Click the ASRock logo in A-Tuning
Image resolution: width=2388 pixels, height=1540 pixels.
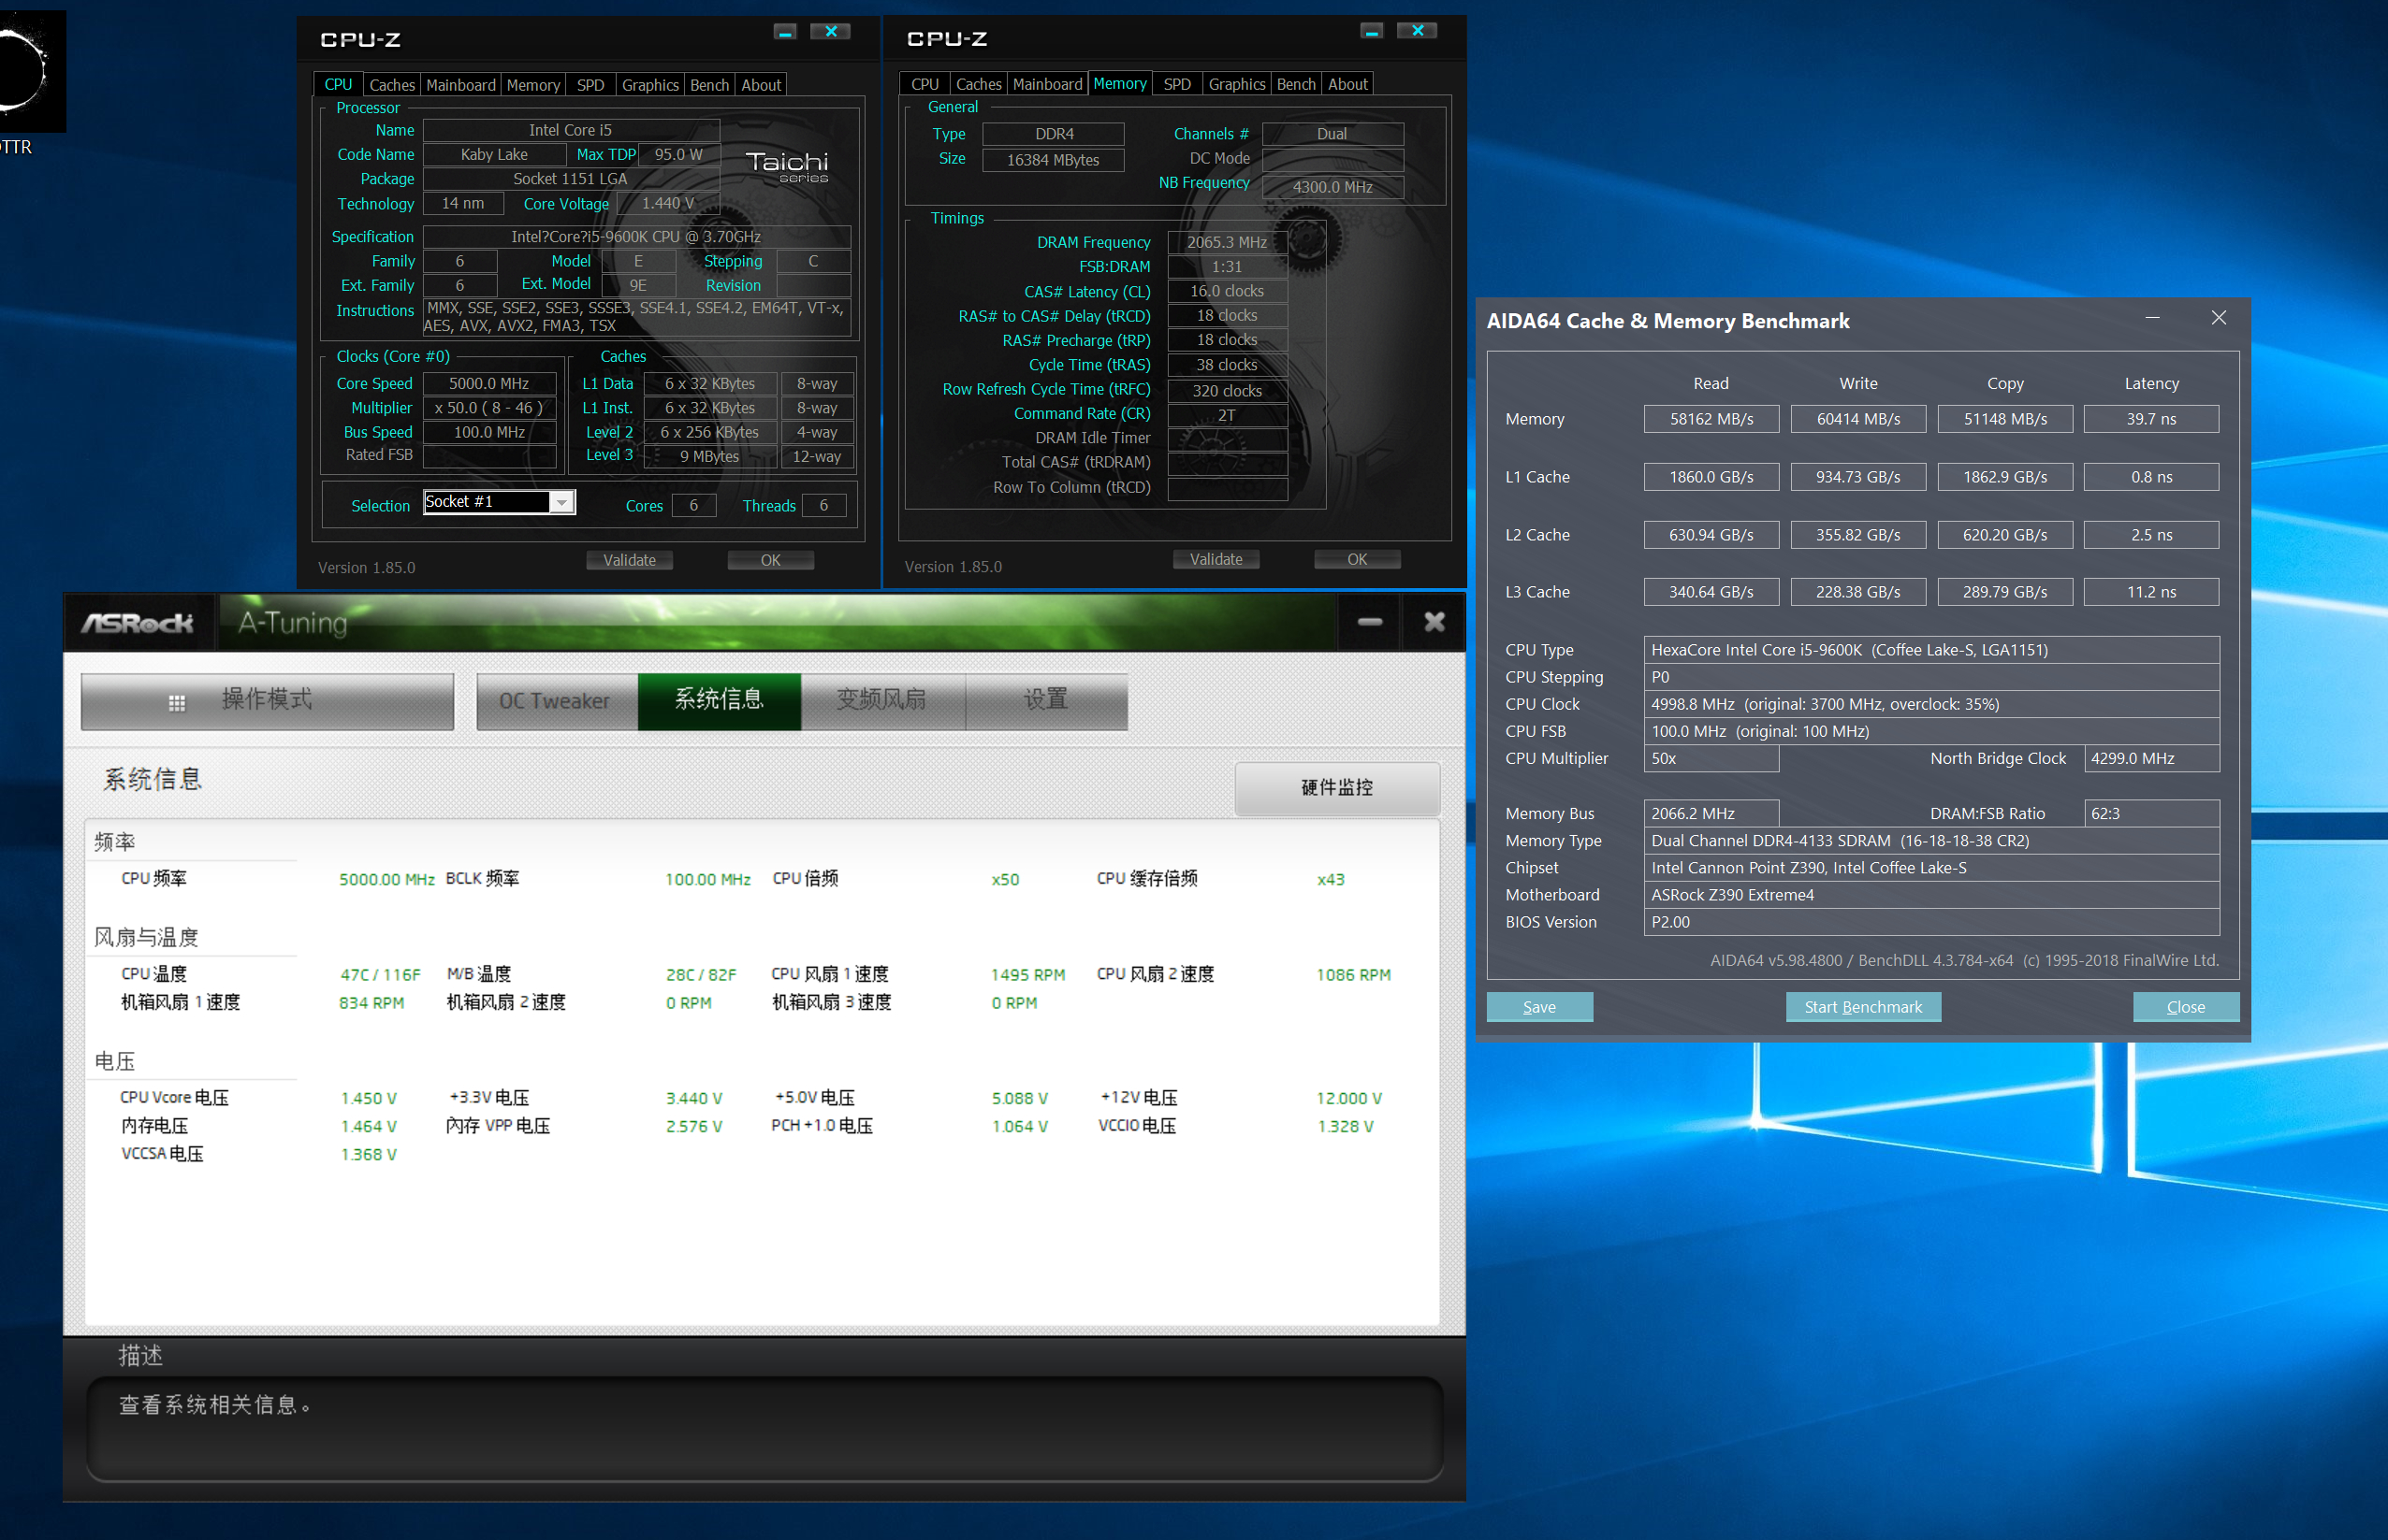[x=138, y=623]
